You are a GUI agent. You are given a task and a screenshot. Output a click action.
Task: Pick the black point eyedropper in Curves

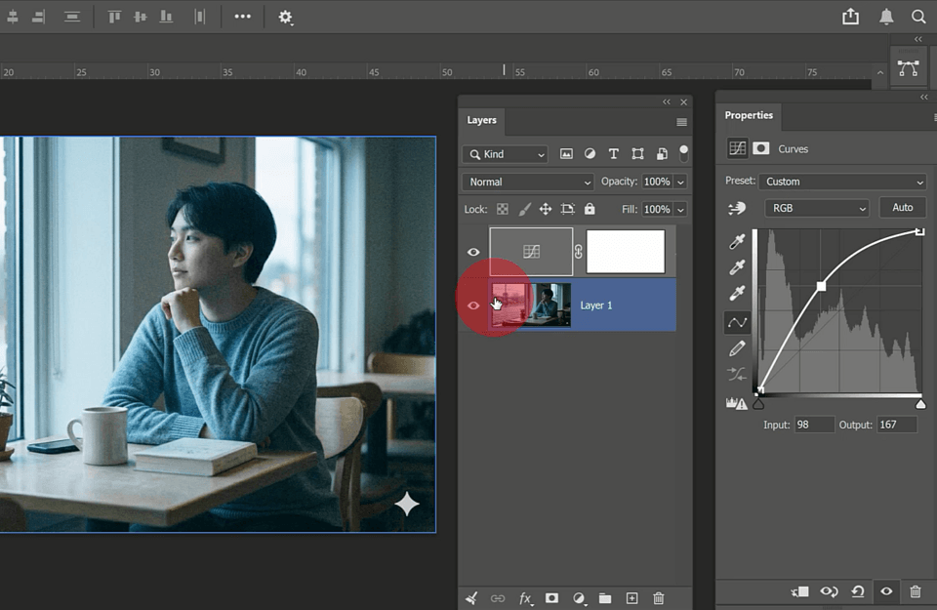737,241
